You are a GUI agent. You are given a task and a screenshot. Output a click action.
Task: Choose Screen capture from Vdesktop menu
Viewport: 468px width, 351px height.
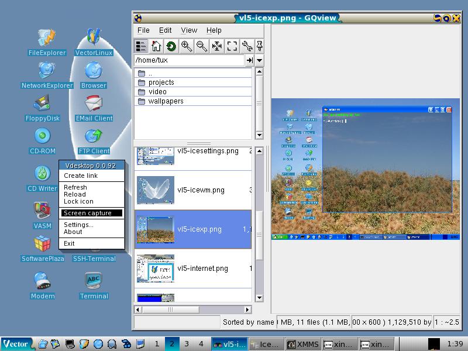click(92, 213)
